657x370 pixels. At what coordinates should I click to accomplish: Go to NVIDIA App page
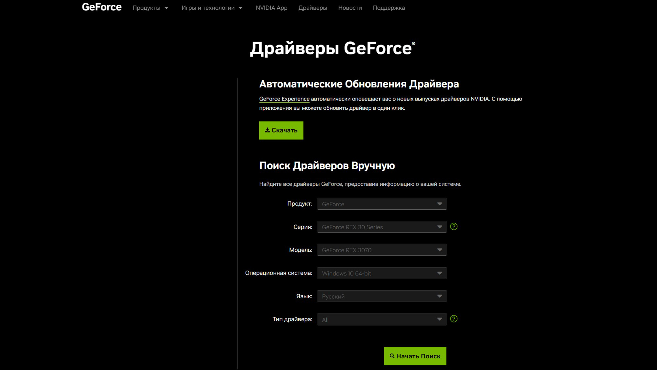(x=271, y=8)
